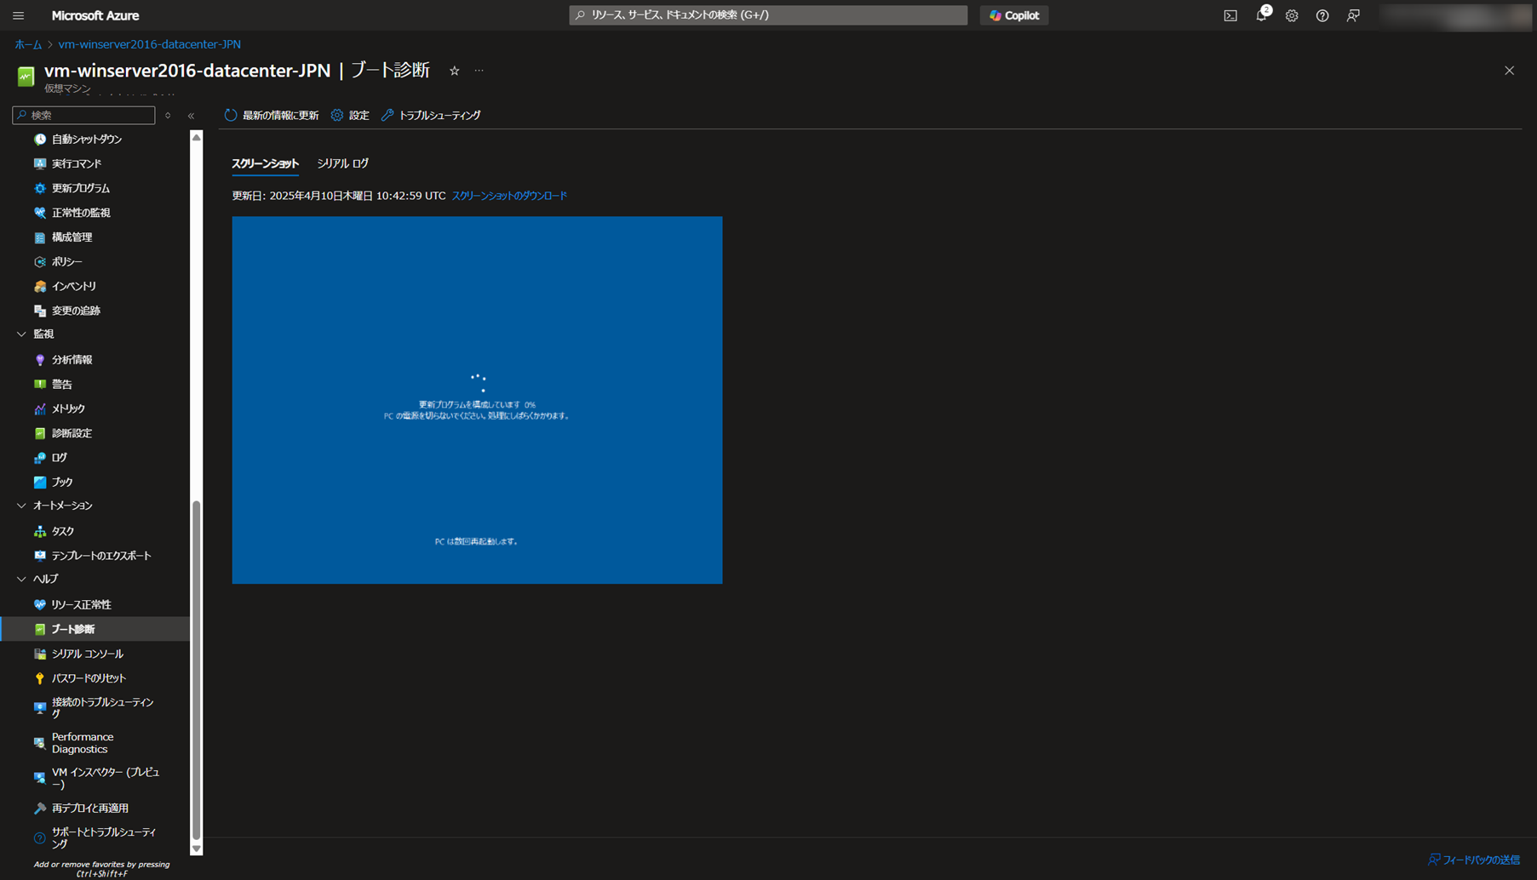Click the 再デプロイと再適用 wrench icon

coord(40,809)
